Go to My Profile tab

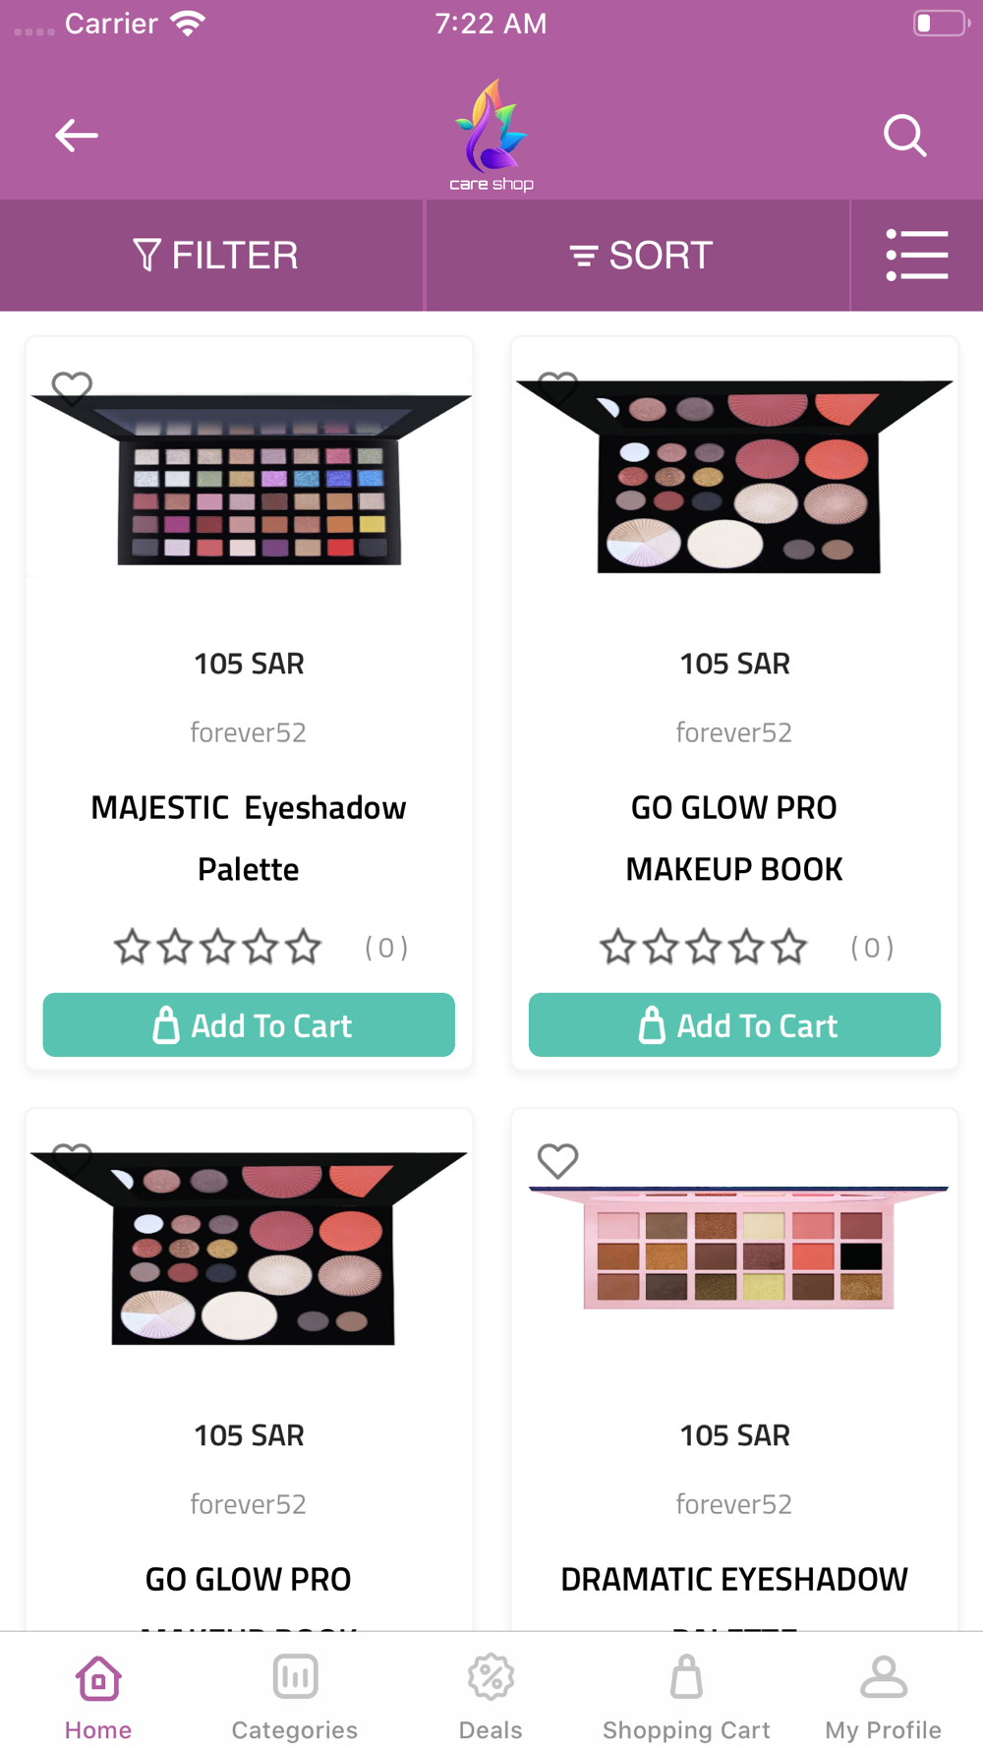[883, 1696]
